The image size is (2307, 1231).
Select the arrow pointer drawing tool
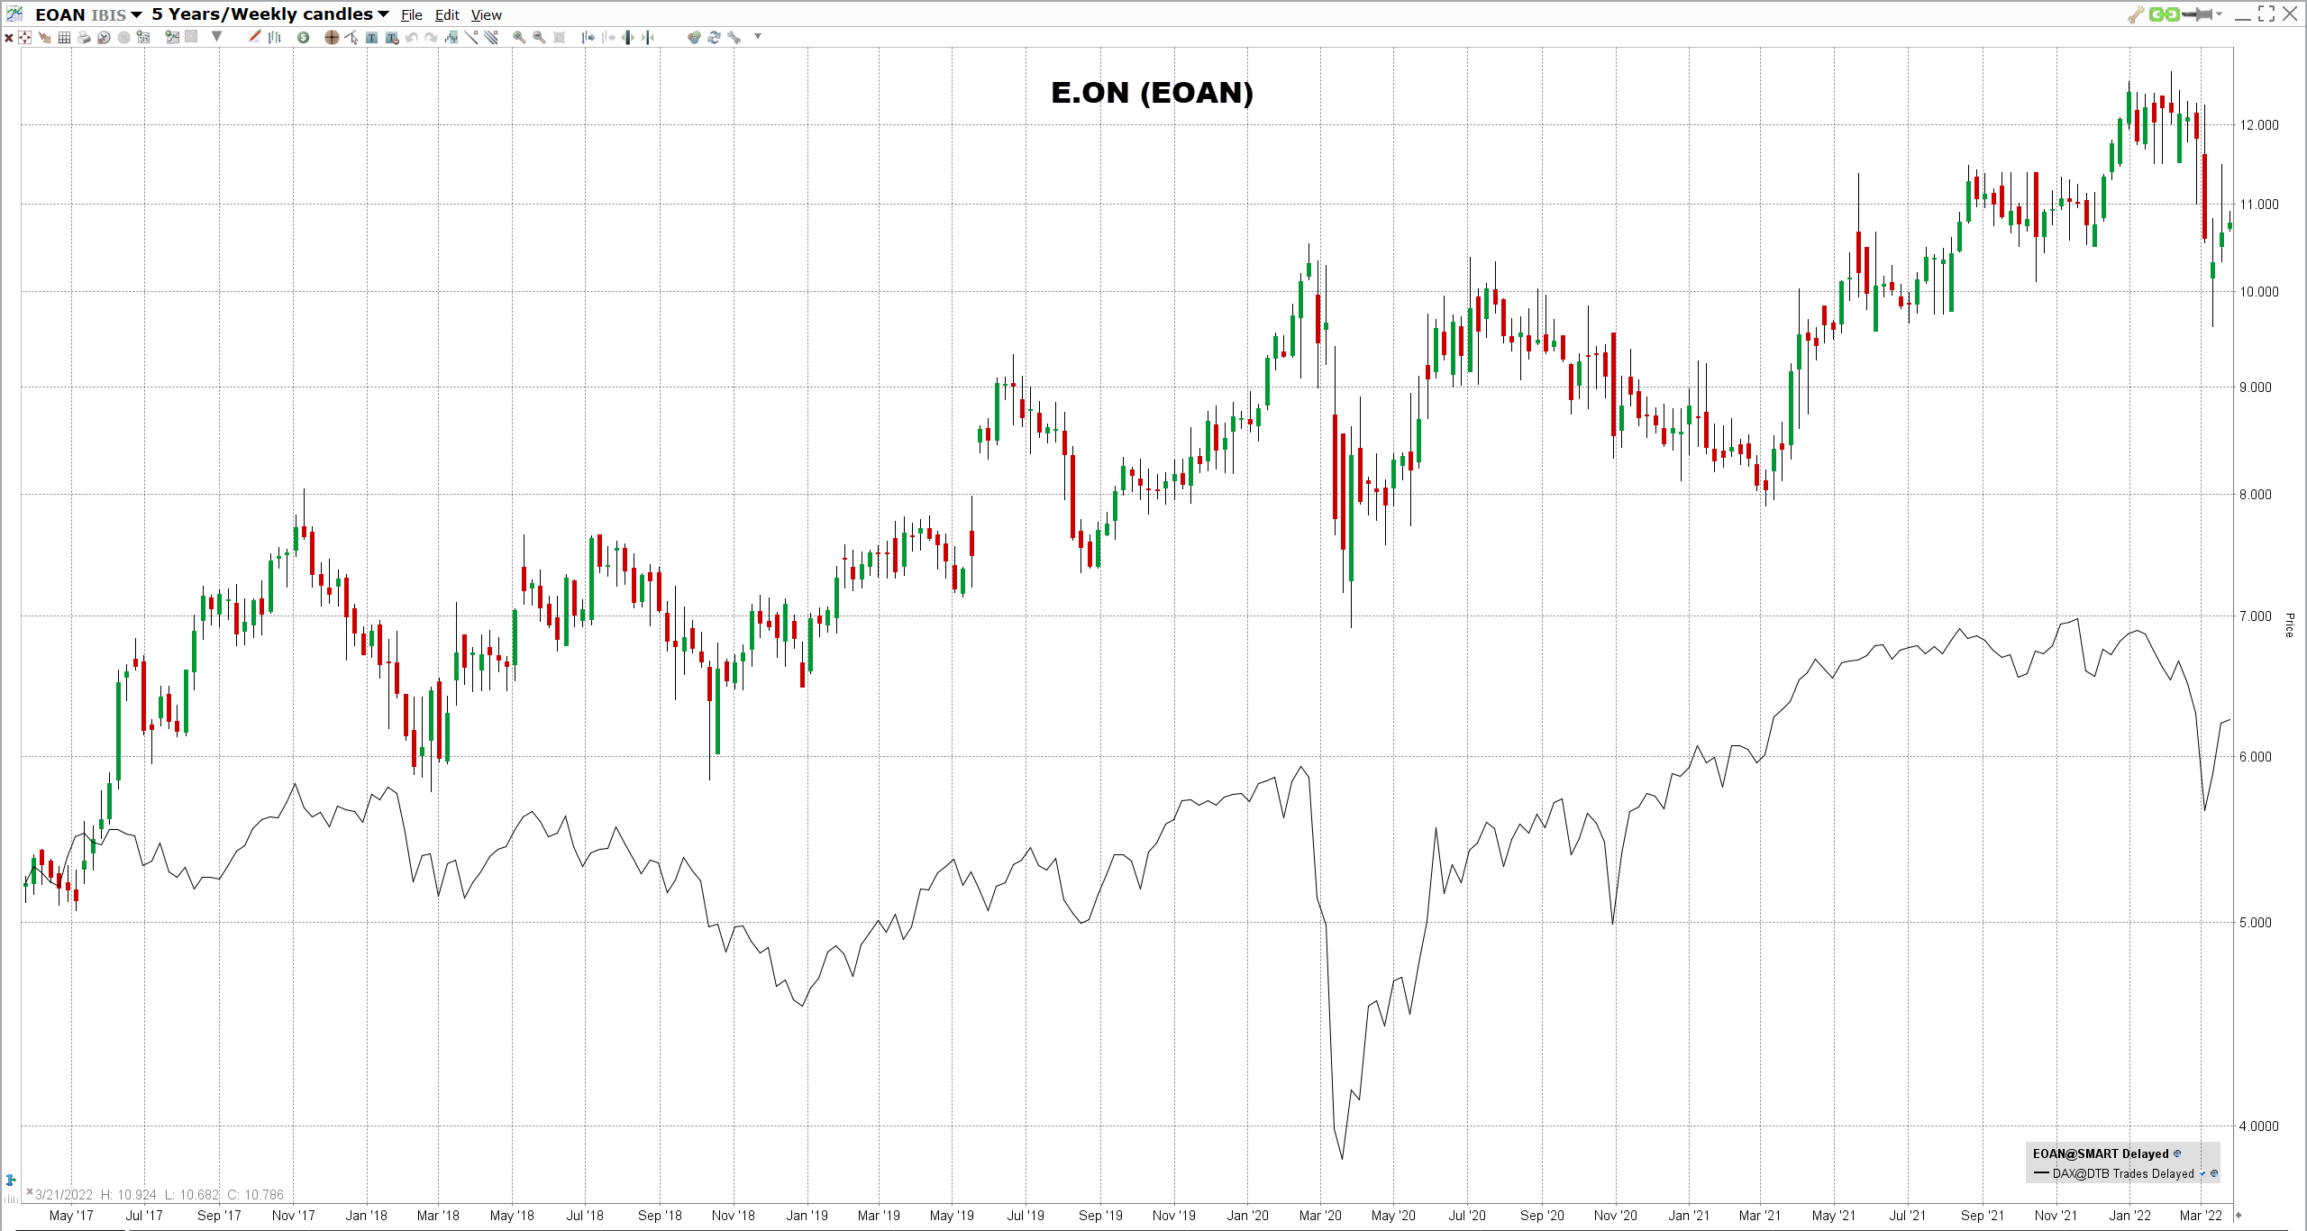(351, 37)
